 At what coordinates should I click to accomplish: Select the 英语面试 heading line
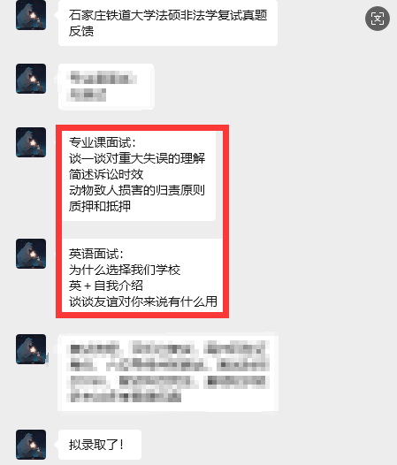tap(96, 254)
